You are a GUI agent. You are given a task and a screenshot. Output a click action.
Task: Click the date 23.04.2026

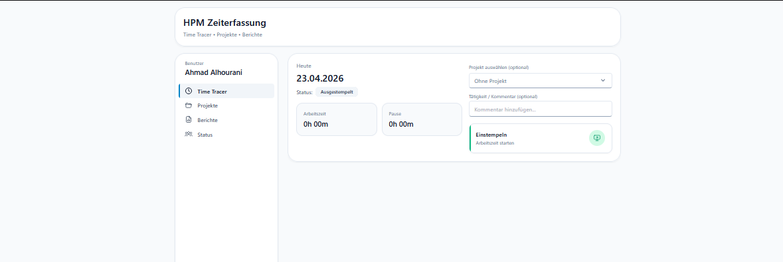(x=320, y=78)
